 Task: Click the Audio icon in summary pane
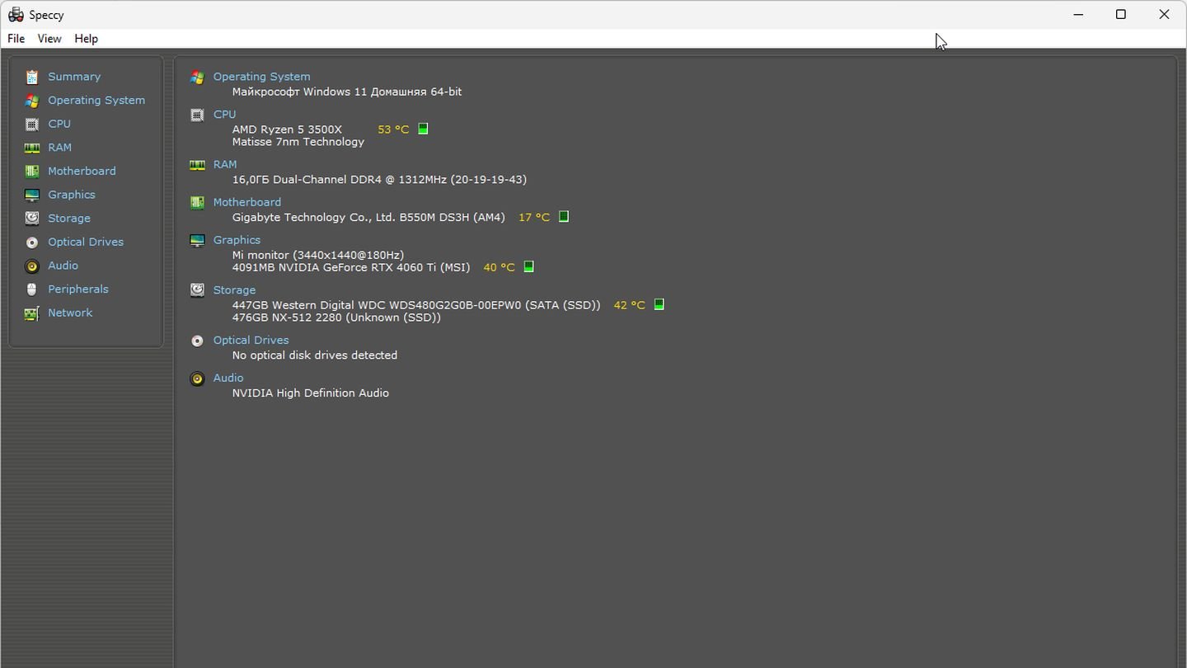pos(197,379)
